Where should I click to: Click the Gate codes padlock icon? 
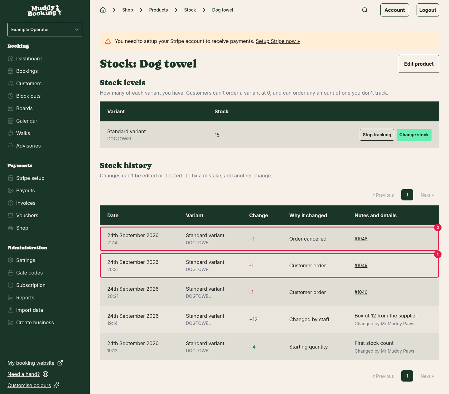pyautogui.click(x=11, y=273)
